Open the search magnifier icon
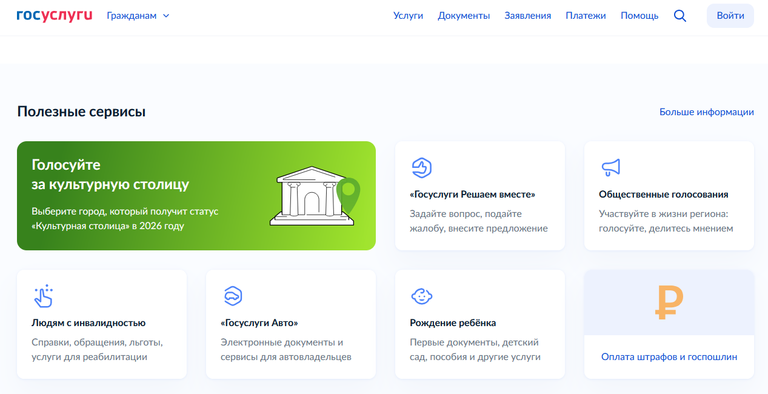The image size is (768, 394). point(680,16)
